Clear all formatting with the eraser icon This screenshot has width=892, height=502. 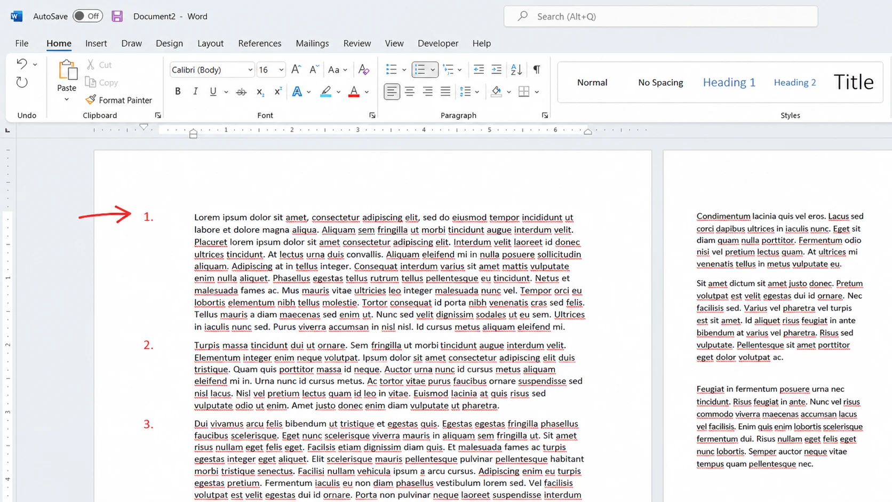coord(364,69)
